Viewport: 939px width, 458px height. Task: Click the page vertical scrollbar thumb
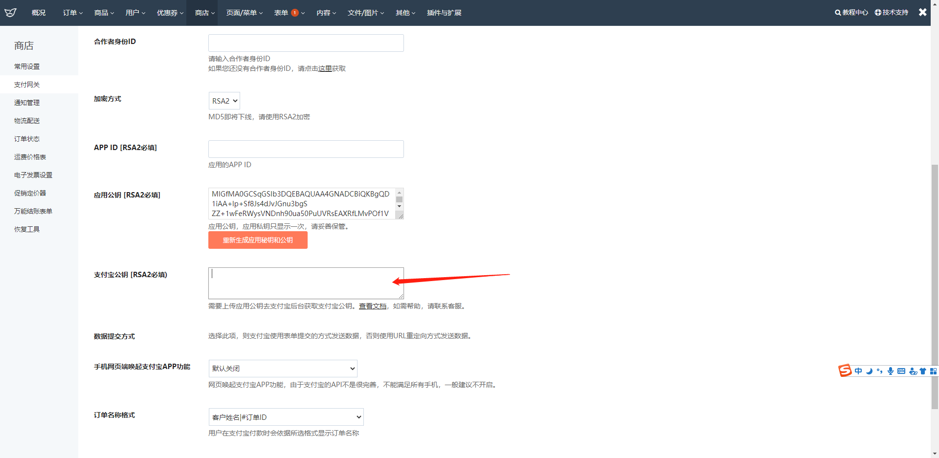(x=935, y=287)
